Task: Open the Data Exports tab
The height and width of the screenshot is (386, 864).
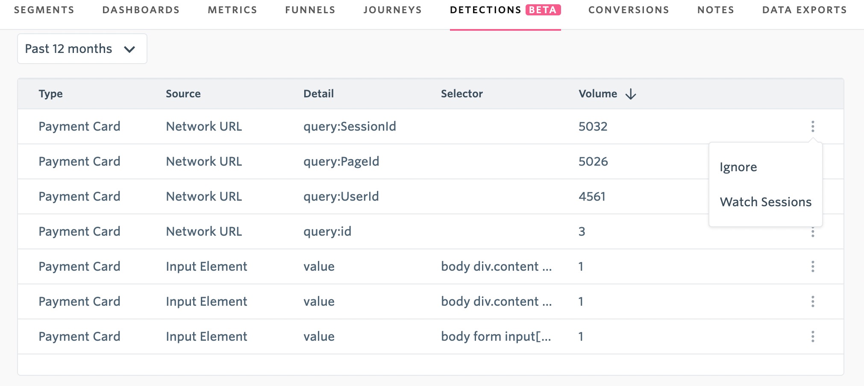Action: point(804,10)
